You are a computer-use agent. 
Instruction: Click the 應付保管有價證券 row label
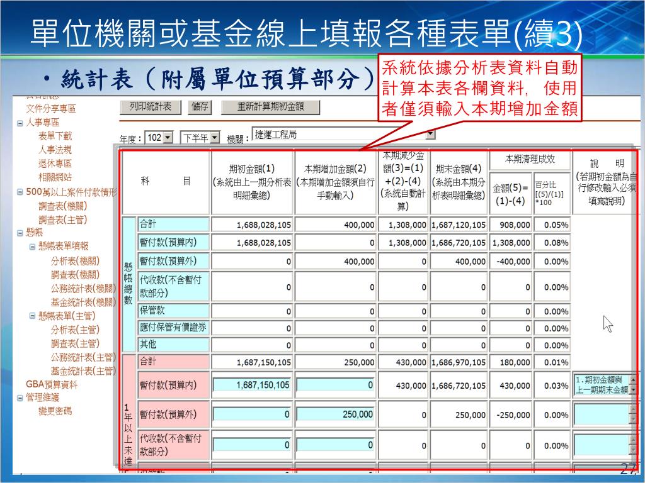[174, 328]
